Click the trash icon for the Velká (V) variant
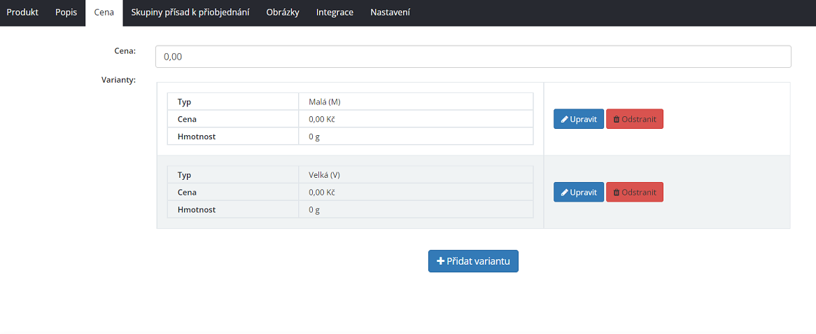The height and width of the screenshot is (334, 816). pyautogui.click(x=617, y=193)
